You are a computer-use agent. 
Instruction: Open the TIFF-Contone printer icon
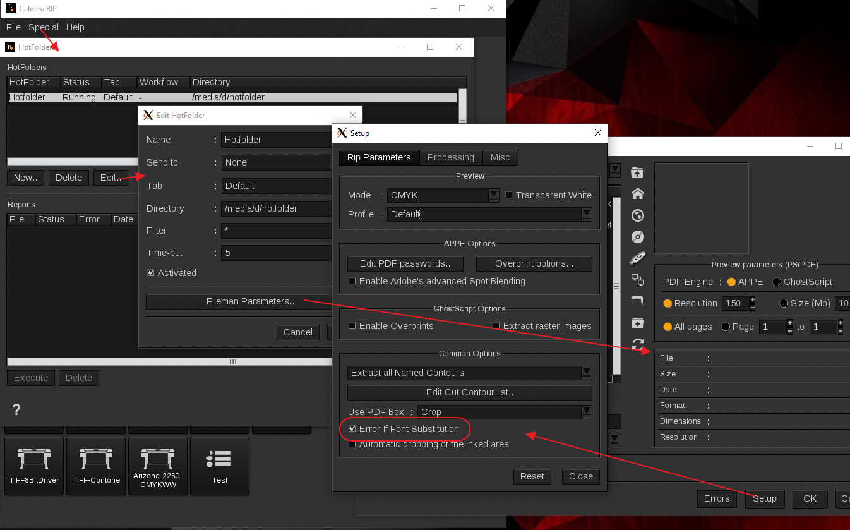(96, 466)
